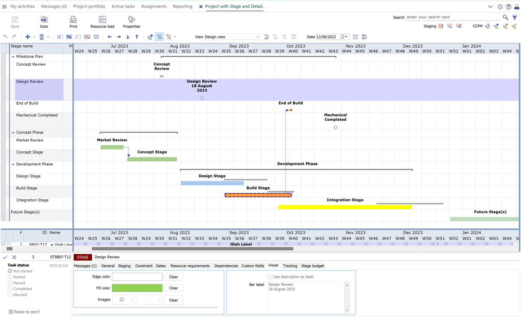
Task: Collapse the Development Phase group
Action: tap(13, 164)
